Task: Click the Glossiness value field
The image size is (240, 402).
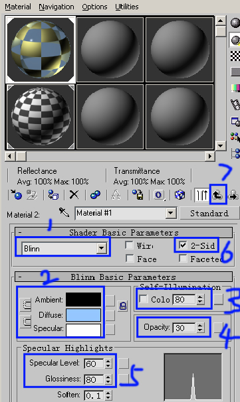Action: tap(94, 379)
